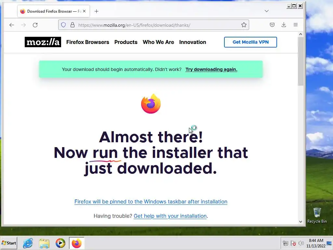Open the Who We Are menu

[158, 42]
